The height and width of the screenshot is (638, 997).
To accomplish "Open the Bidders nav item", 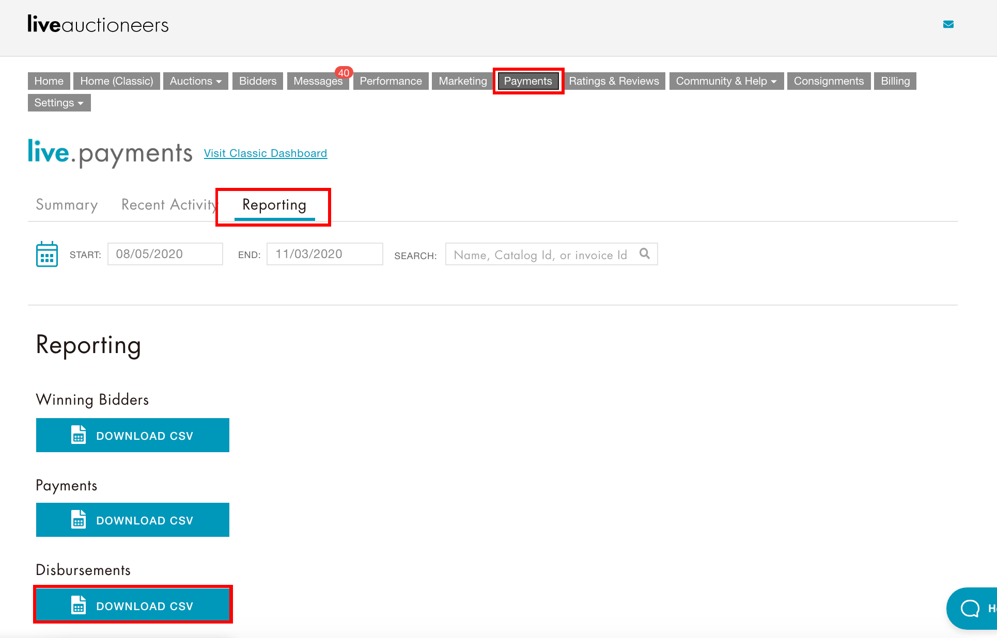I will pyautogui.click(x=258, y=81).
